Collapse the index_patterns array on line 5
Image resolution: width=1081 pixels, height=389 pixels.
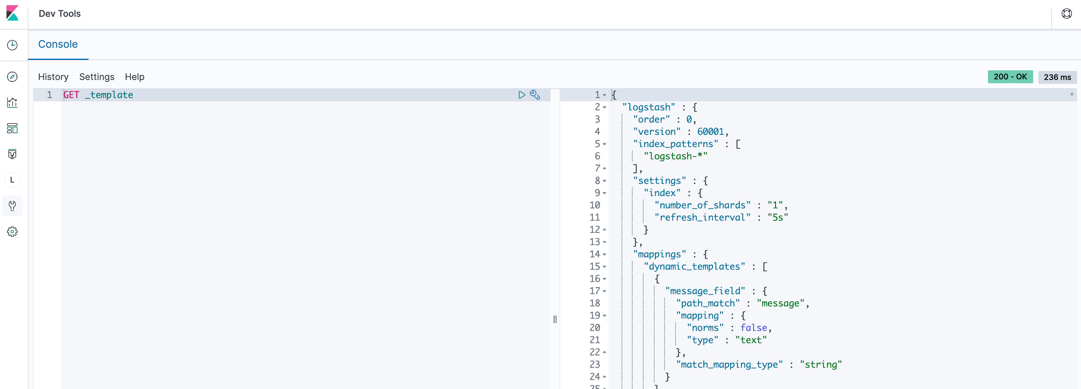tap(604, 144)
